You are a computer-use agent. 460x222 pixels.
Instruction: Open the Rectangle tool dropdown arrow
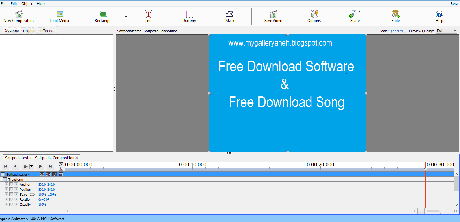pyautogui.click(x=125, y=17)
